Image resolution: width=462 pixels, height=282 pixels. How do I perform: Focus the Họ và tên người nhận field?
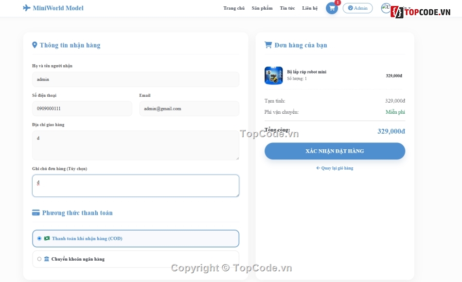(136, 79)
